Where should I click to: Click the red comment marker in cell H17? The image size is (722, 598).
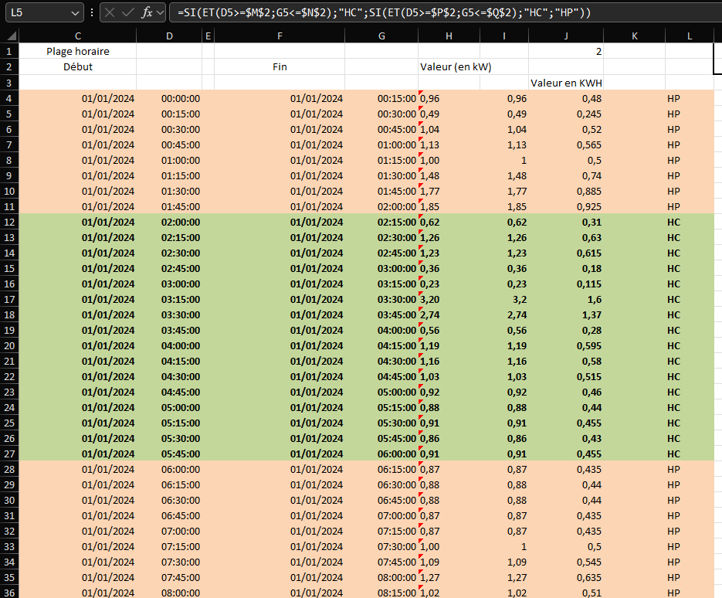(x=421, y=294)
